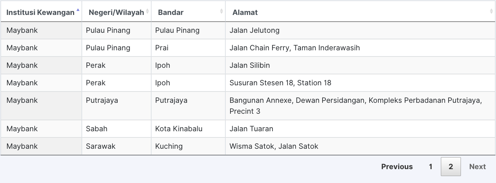Viewport: 496px width, 183px height.
Task: Select Wisma Satok, Jalan Satok cell
Action: tap(274, 146)
